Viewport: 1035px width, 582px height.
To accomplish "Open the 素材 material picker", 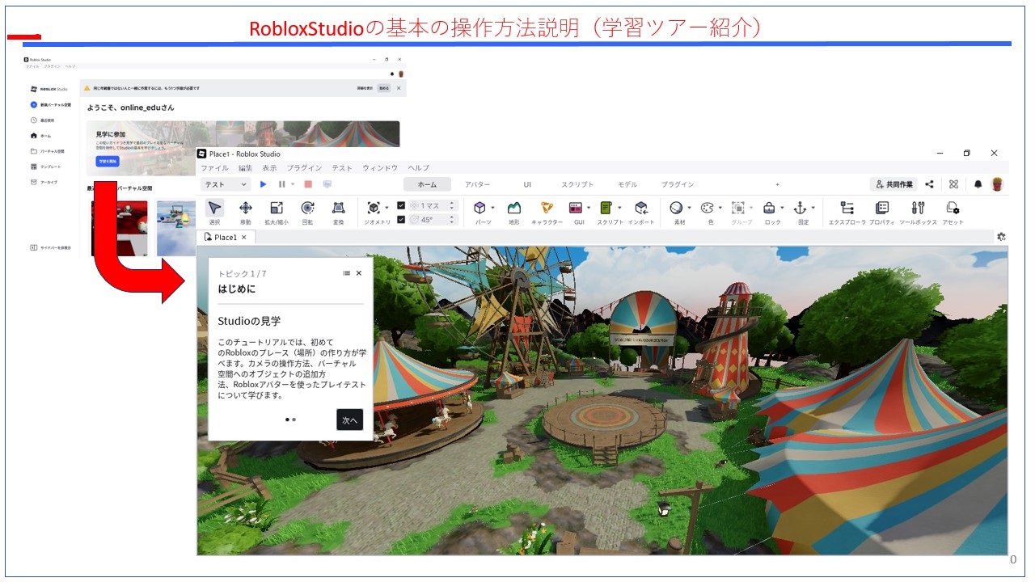I will [x=676, y=208].
